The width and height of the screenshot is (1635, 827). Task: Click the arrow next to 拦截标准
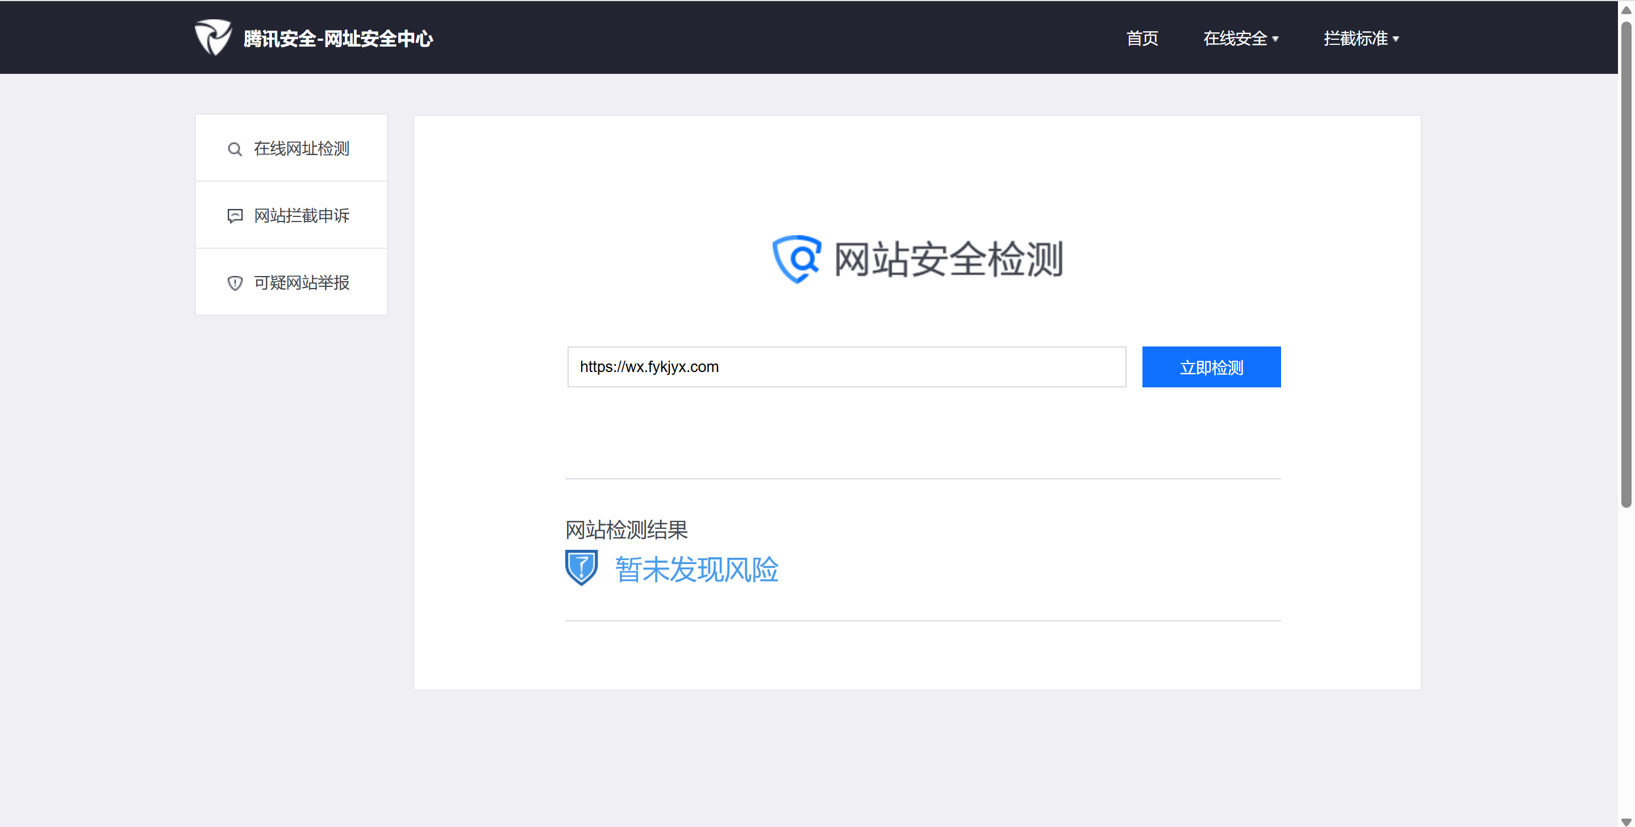(x=1396, y=39)
